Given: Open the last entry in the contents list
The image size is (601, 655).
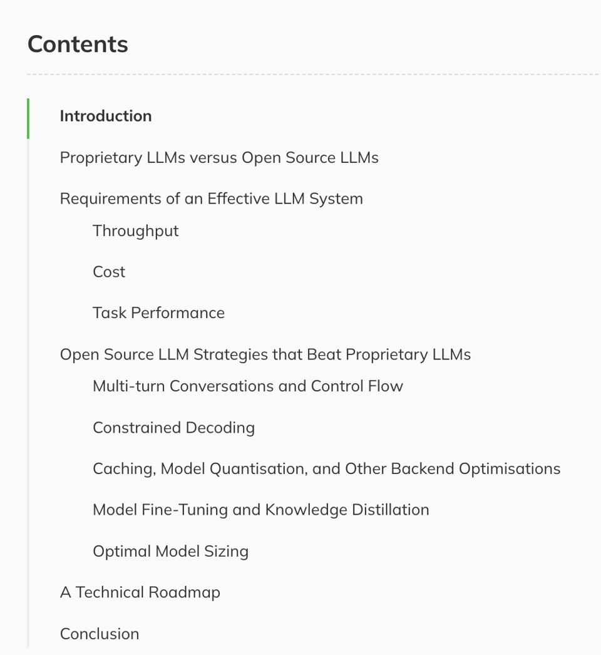Looking at the screenshot, I should coord(99,634).
